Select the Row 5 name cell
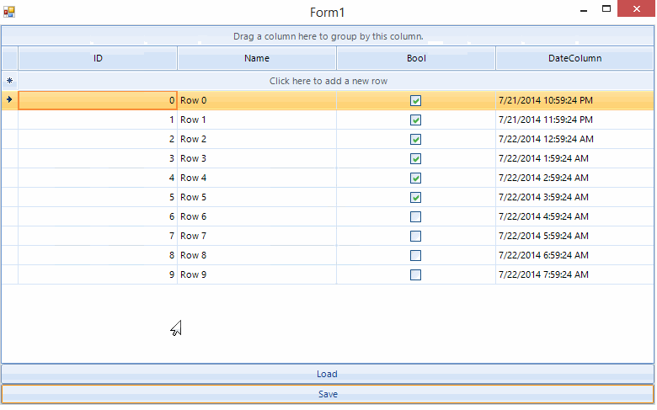This screenshot has height=410, width=657. pos(257,197)
